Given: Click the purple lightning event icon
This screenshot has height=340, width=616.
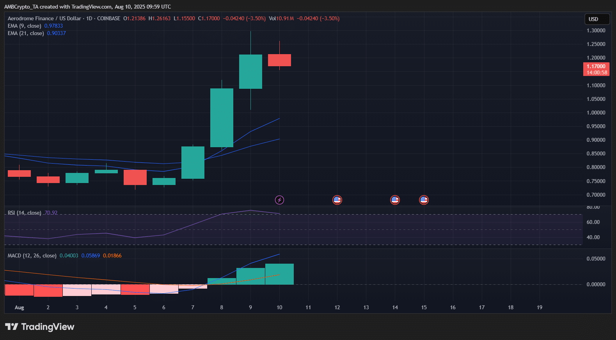Looking at the screenshot, I should (279, 200).
